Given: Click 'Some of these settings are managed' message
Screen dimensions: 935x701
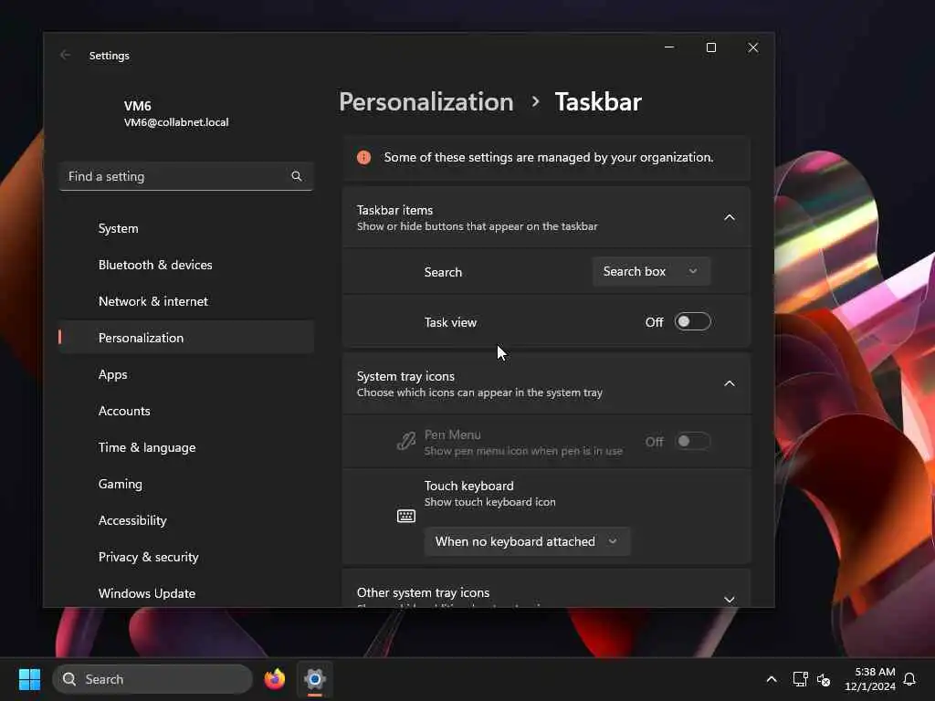Looking at the screenshot, I should pos(548,157).
